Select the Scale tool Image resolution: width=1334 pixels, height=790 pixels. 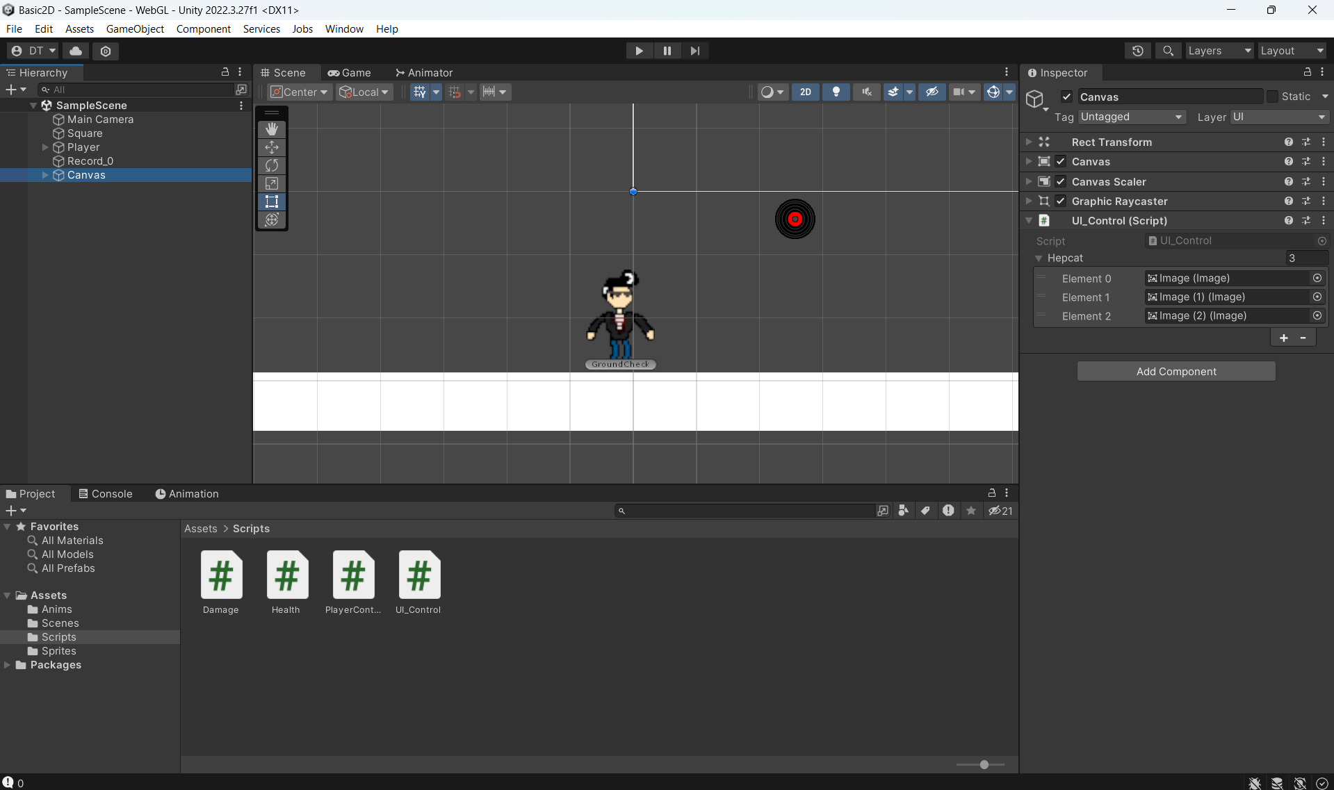coord(272,183)
